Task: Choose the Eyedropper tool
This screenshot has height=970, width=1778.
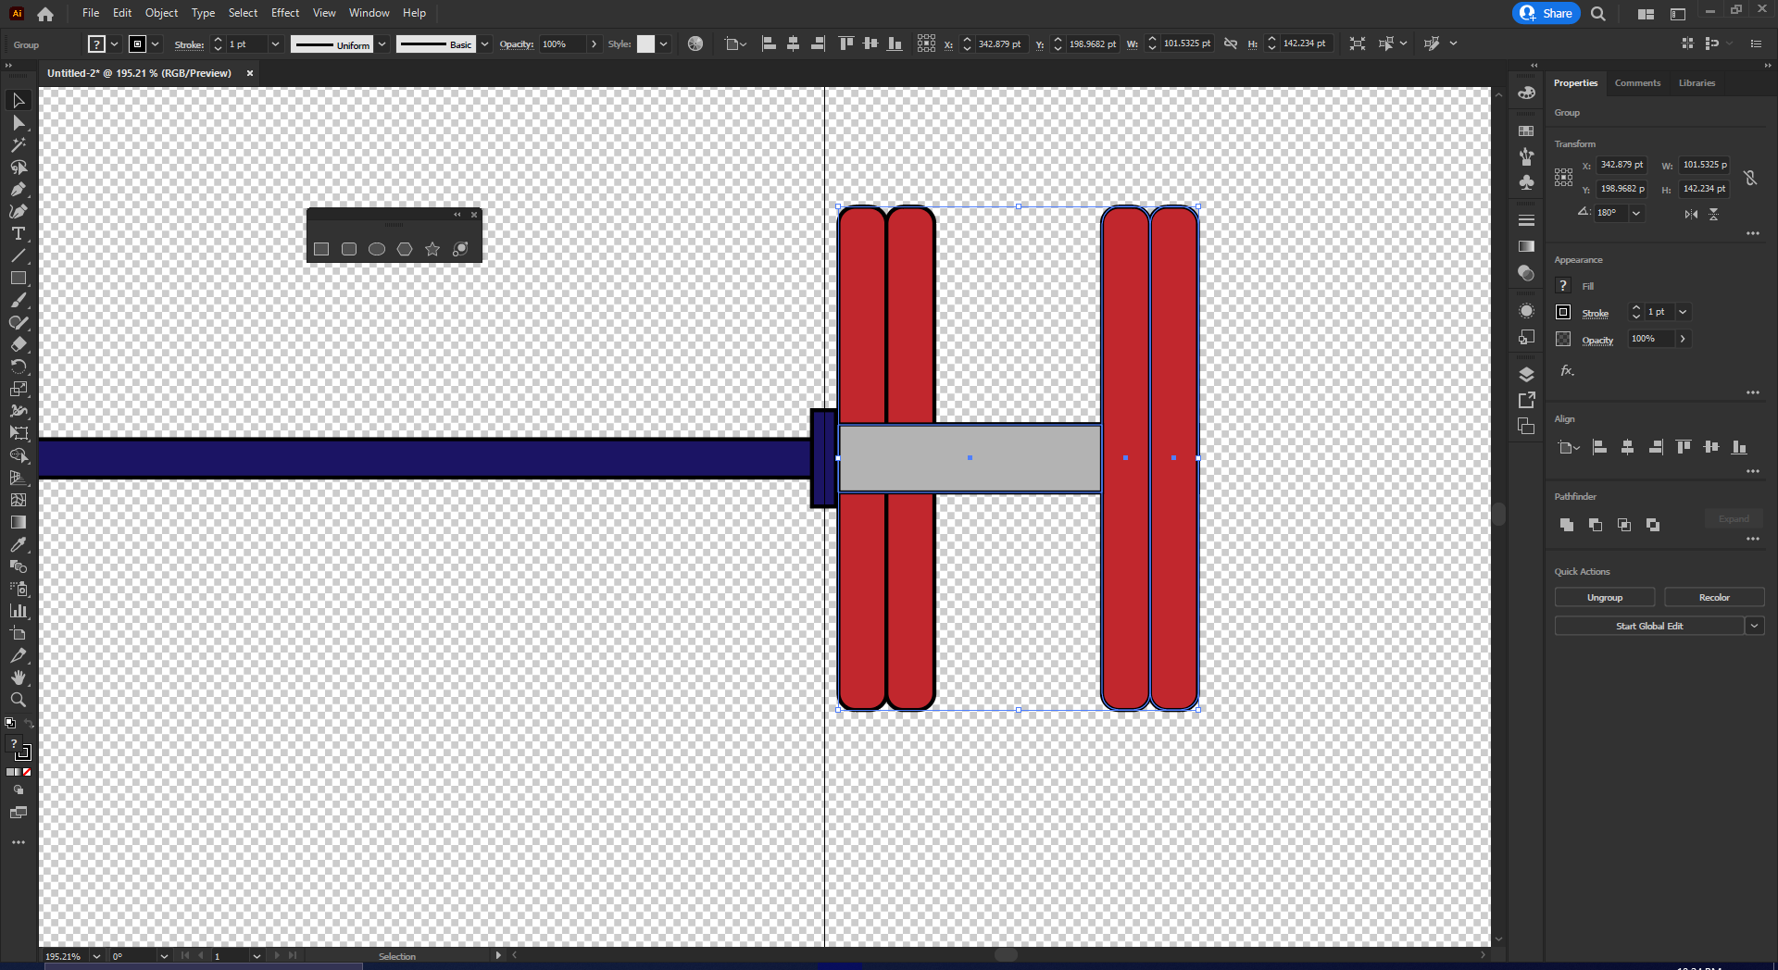Action: click(19, 544)
